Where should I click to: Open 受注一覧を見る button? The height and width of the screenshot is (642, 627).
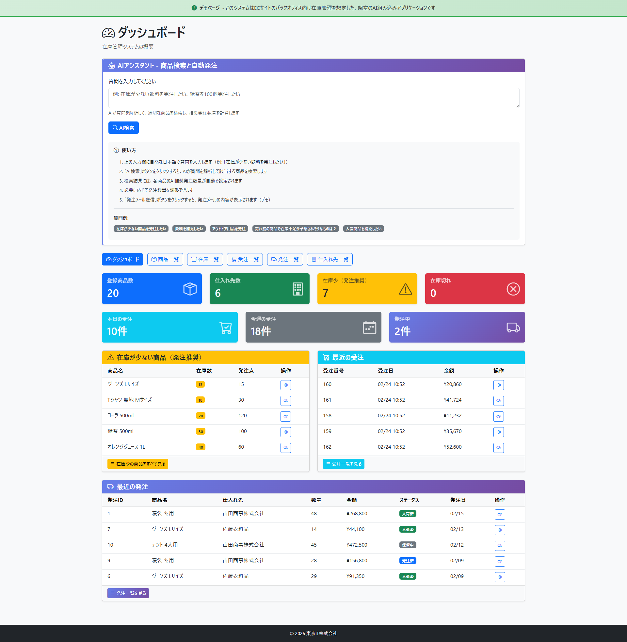(343, 464)
